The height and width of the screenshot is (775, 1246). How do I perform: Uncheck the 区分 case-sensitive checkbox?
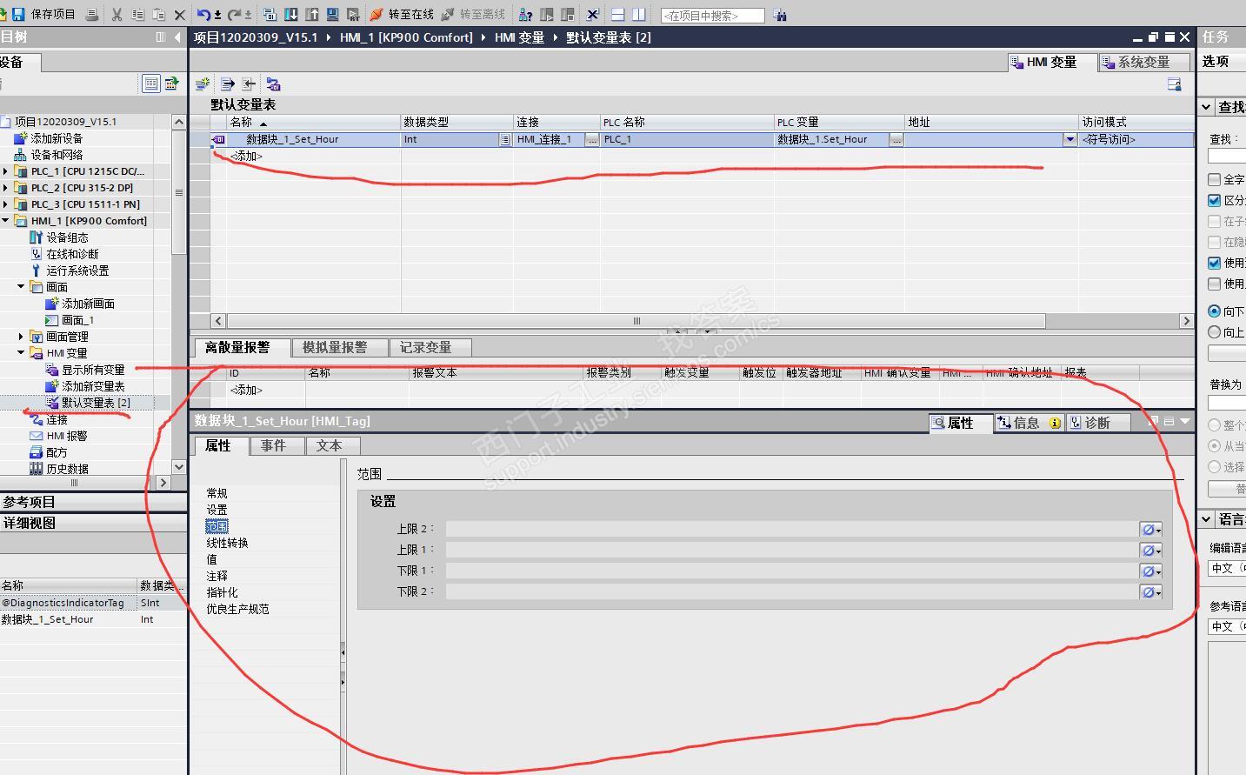click(x=1214, y=200)
